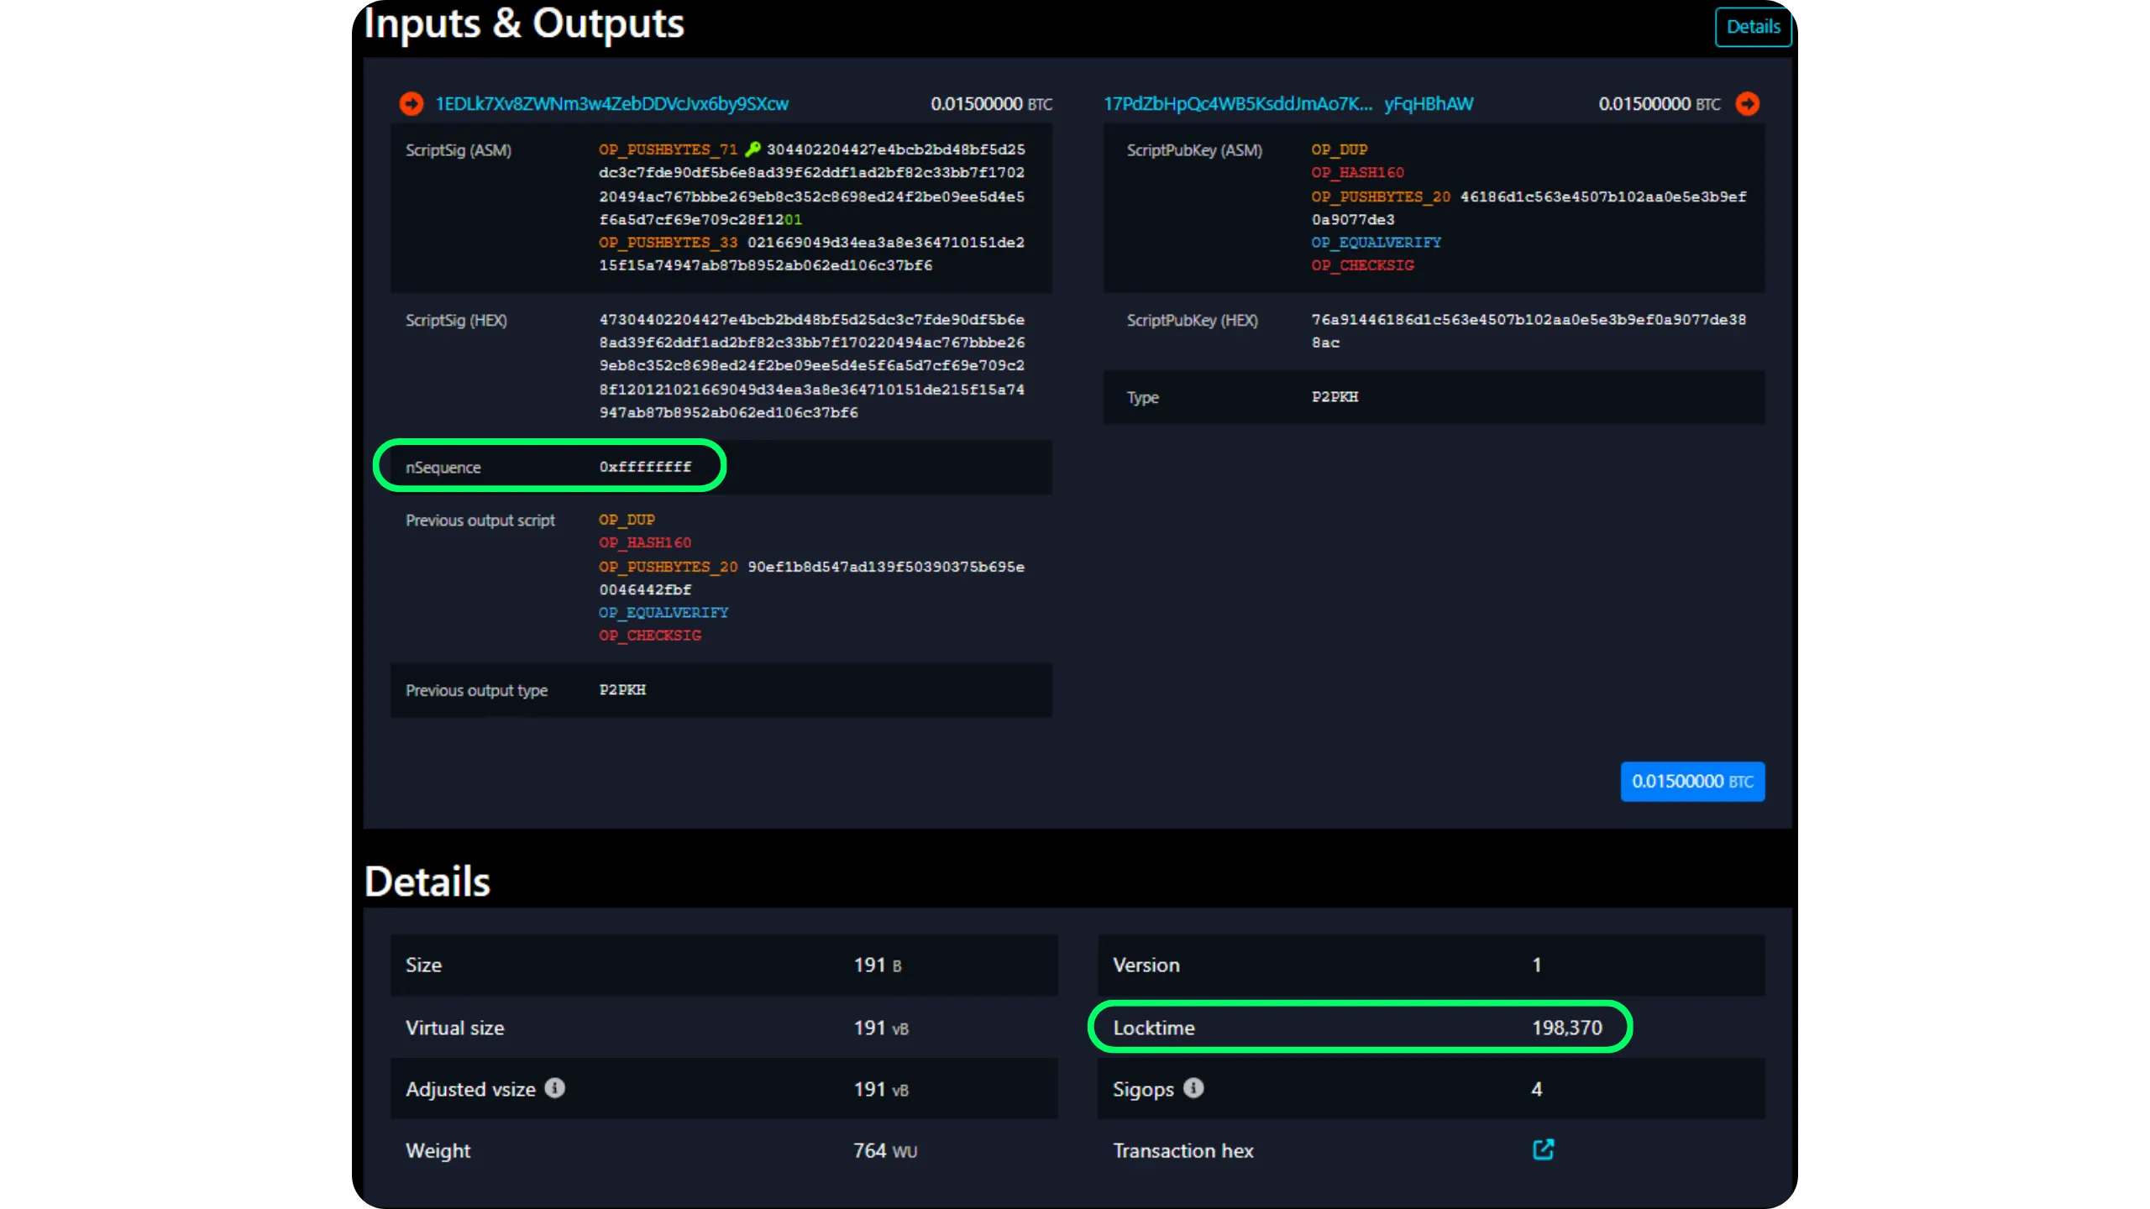Select the Version value 1
This screenshot has height=1209, width=2150.
1537,965
